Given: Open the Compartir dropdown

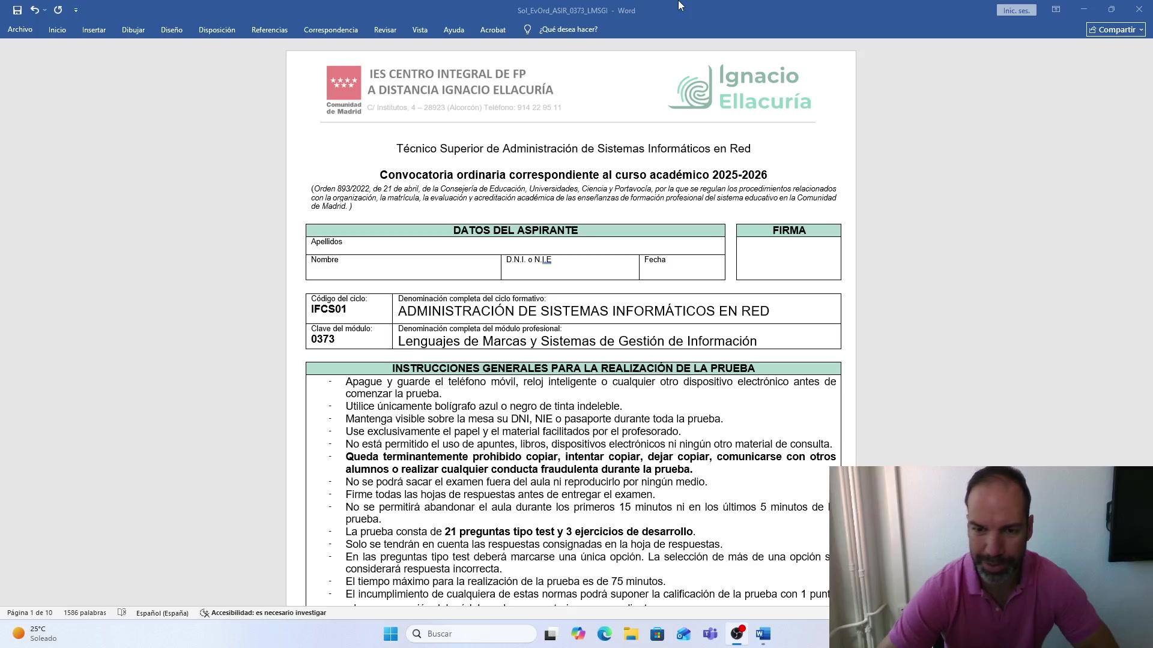Looking at the screenshot, I should pyautogui.click(x=1116, y=29).
